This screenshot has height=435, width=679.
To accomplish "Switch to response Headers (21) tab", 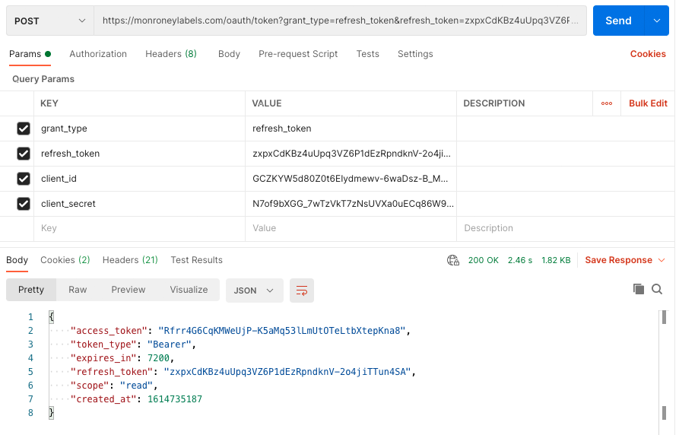I will (x=130, y=260).
